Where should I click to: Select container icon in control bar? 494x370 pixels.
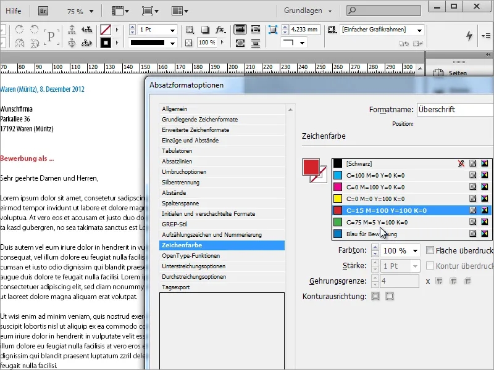coord(72,30)
